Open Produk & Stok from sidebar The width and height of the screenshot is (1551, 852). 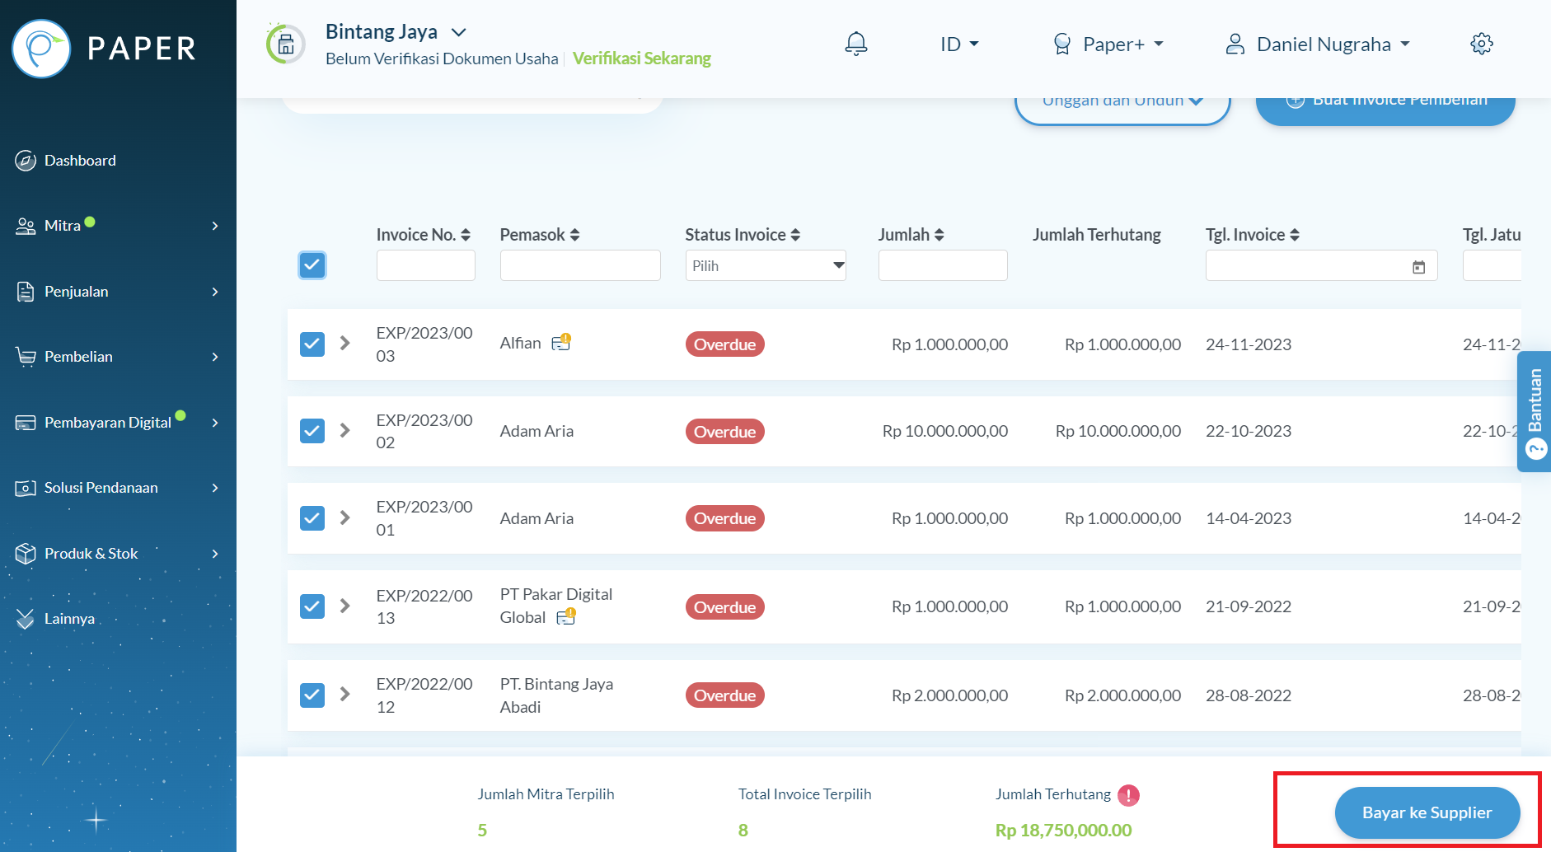point(89,553)
